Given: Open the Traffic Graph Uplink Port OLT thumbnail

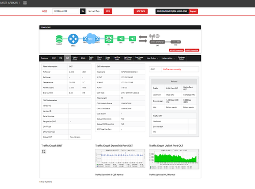Looking at the screenshot, I should [174, 159].
